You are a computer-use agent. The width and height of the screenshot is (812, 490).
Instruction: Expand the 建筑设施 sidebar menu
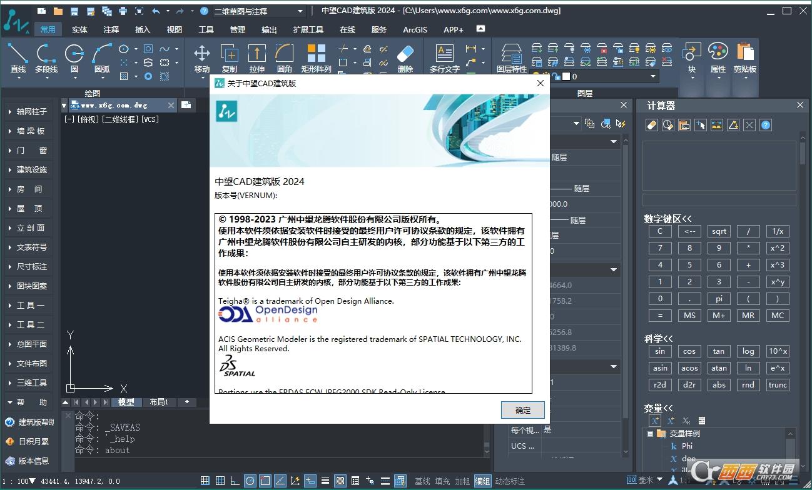click(28, 169)
